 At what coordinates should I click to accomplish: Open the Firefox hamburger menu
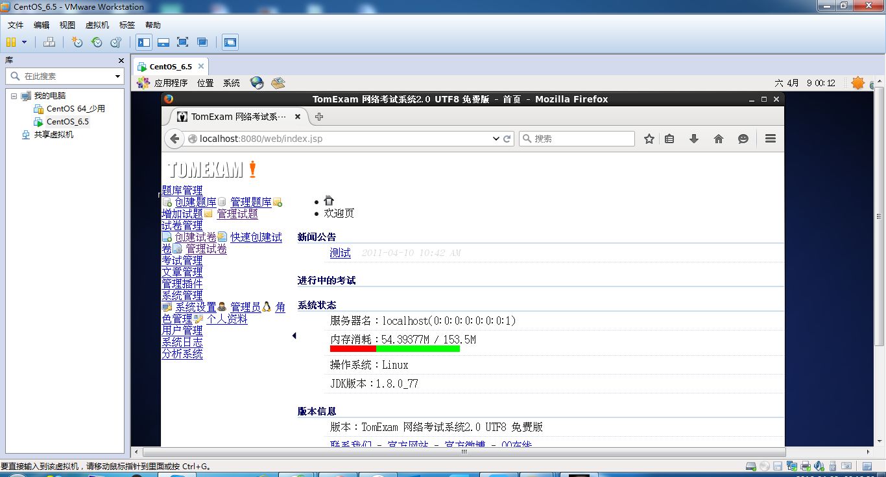(771, 139)
